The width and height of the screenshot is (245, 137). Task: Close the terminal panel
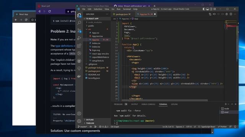point(236,104)
